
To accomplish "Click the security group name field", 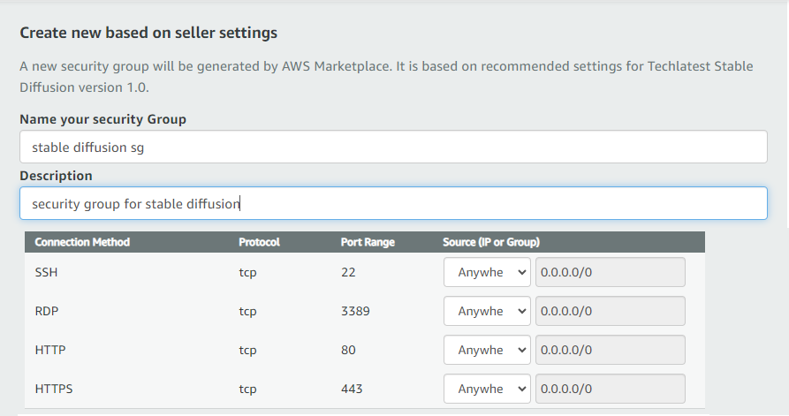I will pos(393,147).
